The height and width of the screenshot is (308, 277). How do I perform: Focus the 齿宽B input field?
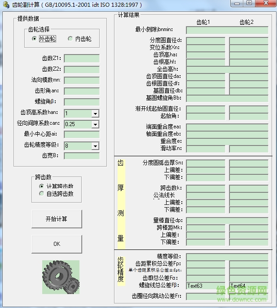[82, 156]
